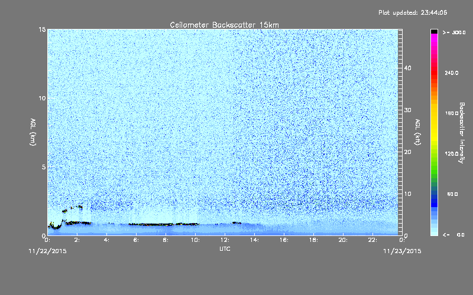This screenshot has height=295, width=473.
Task: Click the '40' kft tick label
Action: tap(407, 68)
